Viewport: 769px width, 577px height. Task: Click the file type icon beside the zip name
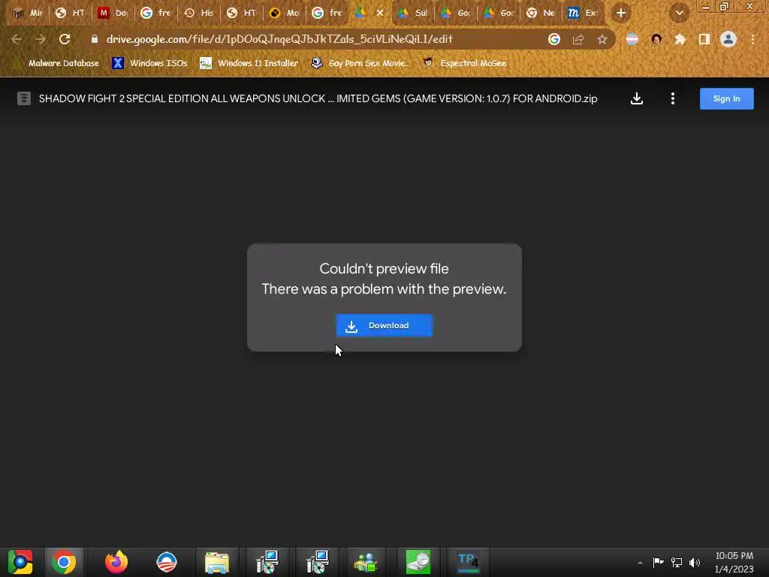click(x=23, y=98)
